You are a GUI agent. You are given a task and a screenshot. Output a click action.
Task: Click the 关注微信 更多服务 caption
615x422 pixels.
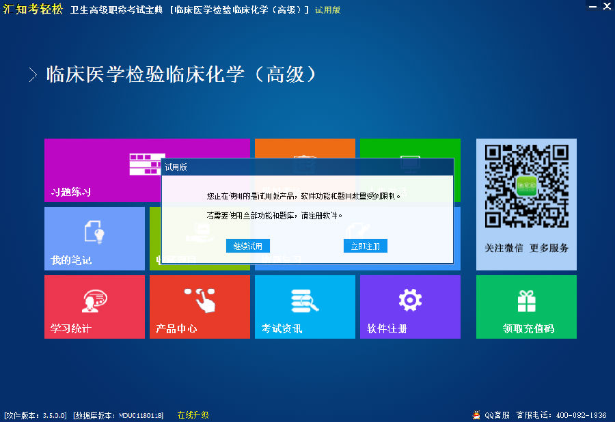pyautogui.click(x=526, y=248)
